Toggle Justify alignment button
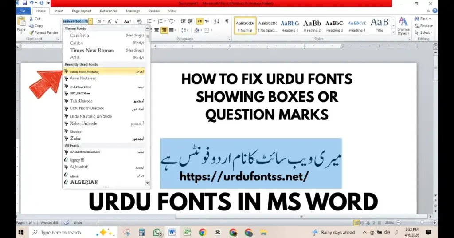The height and width of the screenshot is (238, 454). point(171,30)
